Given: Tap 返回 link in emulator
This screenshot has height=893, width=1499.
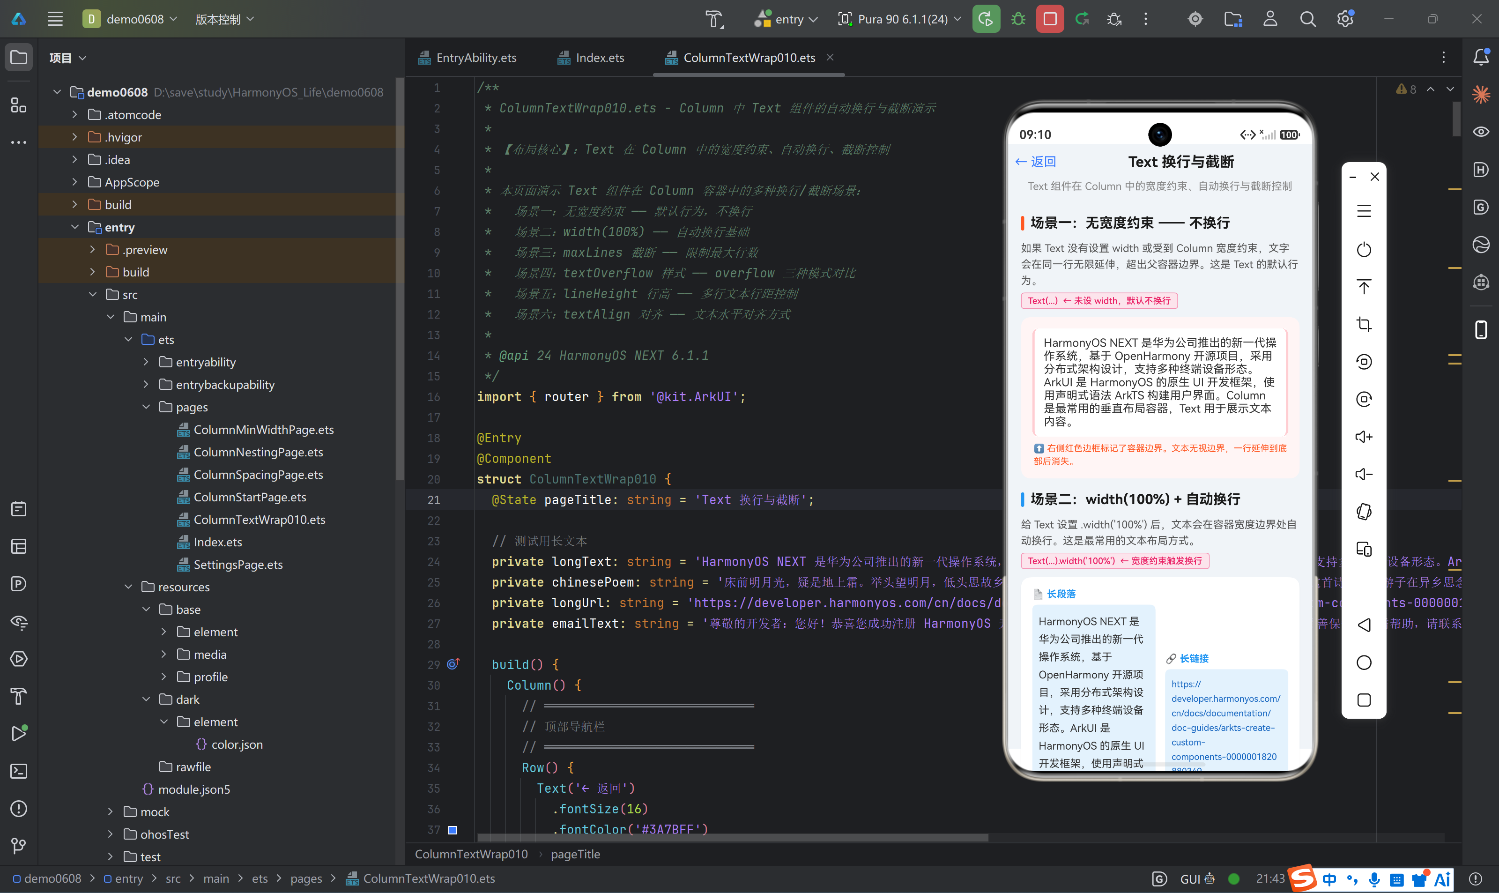Looking at the screenshot, I should coord(1036,161).
